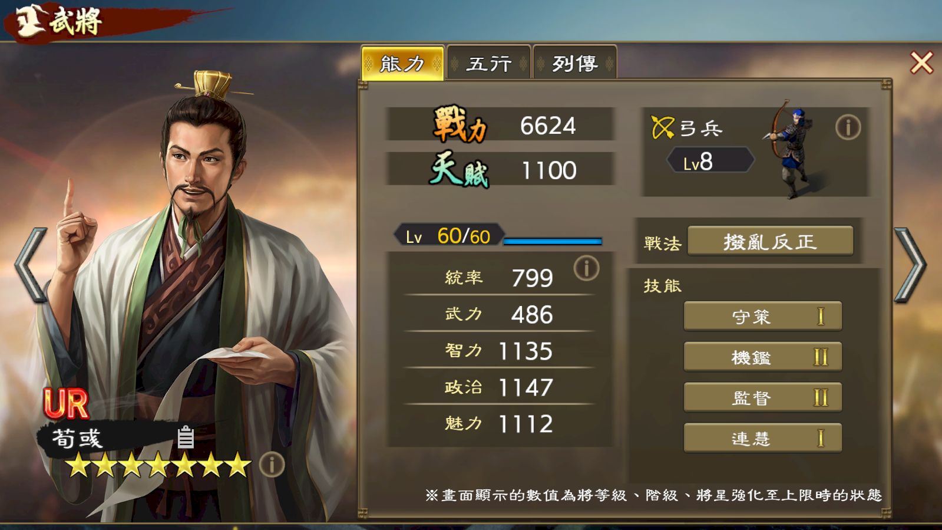
Task: Go to previous general with left arrow
Action: tap(31, 265)
